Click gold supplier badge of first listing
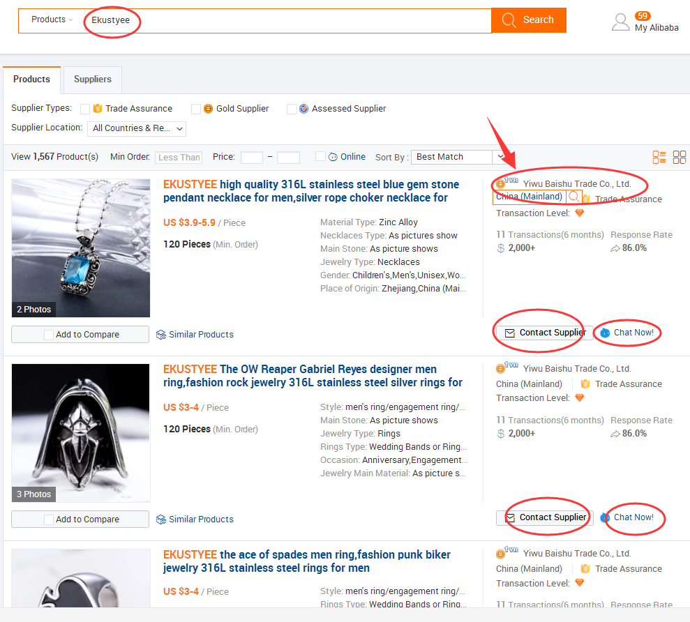Viewport: 690px width, 622px height. 501,184
